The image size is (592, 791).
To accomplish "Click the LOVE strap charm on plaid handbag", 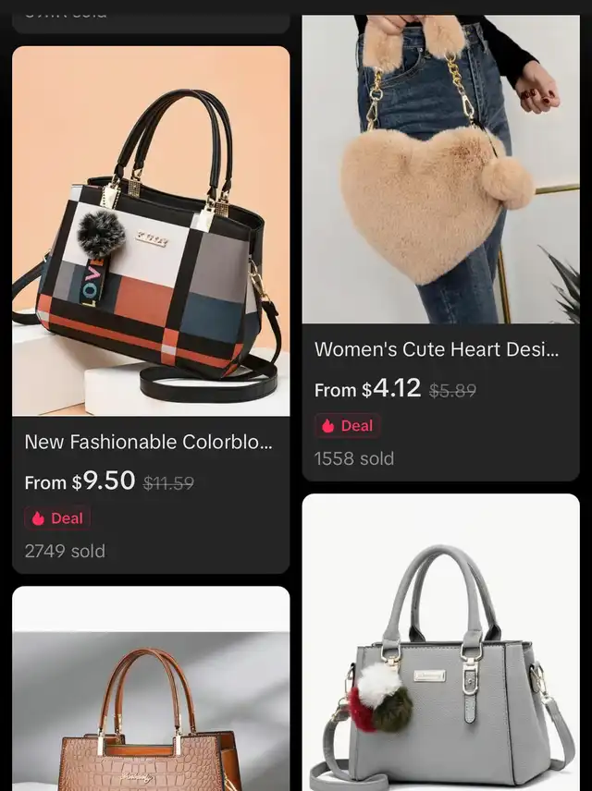I will [95, 282].
